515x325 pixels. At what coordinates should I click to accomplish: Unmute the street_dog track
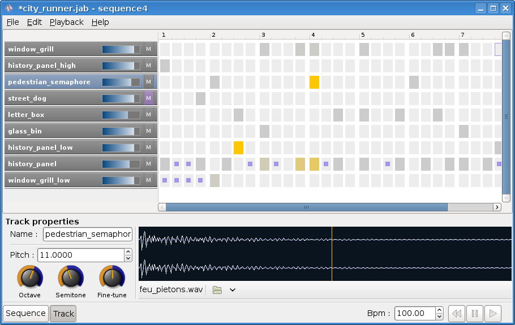point(149,98)
